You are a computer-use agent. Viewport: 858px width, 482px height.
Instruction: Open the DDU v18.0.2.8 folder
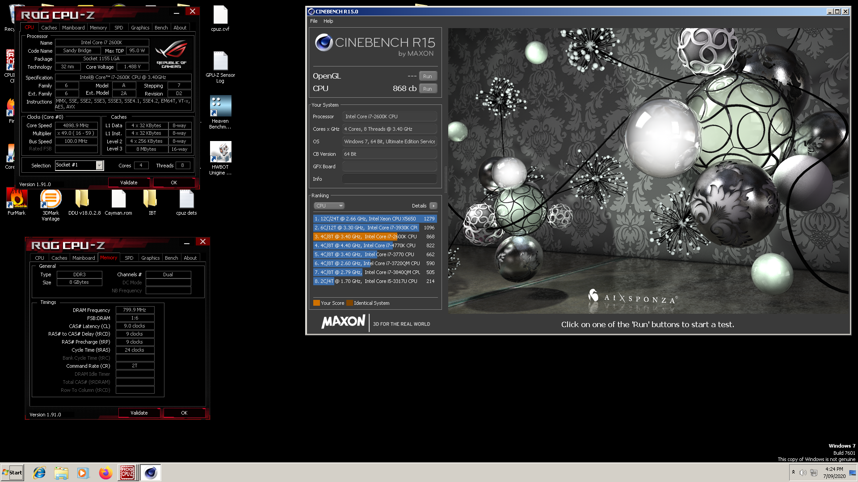pos(84,202)
